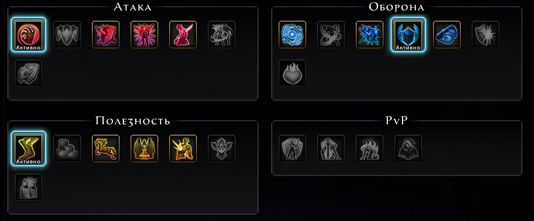This screenshot has width=534, height=221.
Task: Click the grey coin stacks icon in Полезность
Action: pyautogui.click(x=67, y=148)
